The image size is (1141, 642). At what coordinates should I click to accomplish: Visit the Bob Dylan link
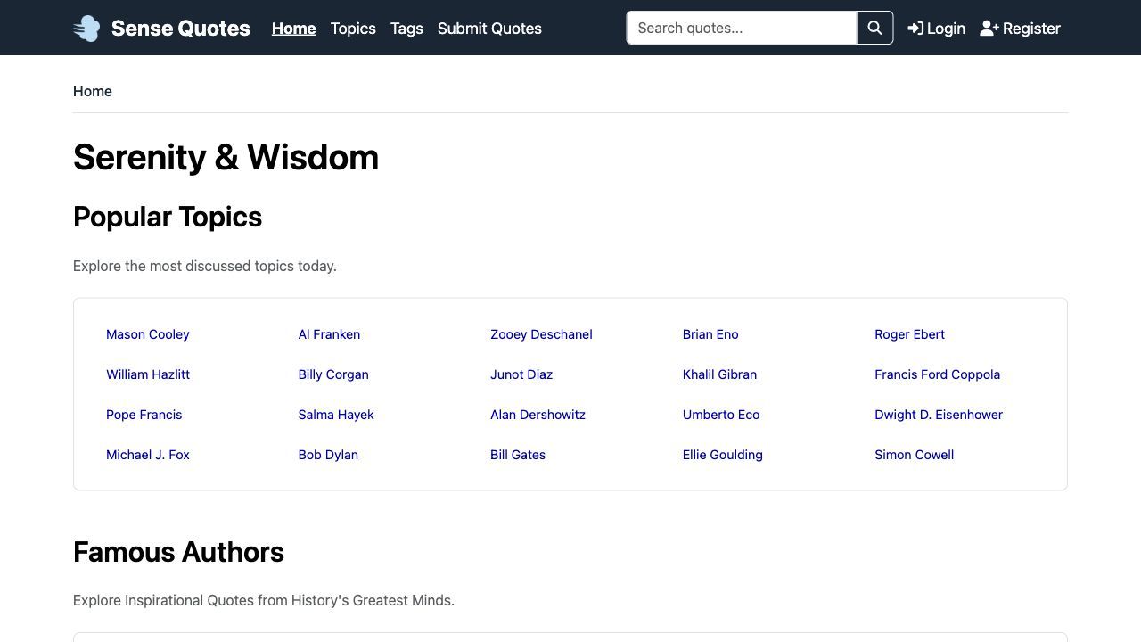(x=328, y=455)
